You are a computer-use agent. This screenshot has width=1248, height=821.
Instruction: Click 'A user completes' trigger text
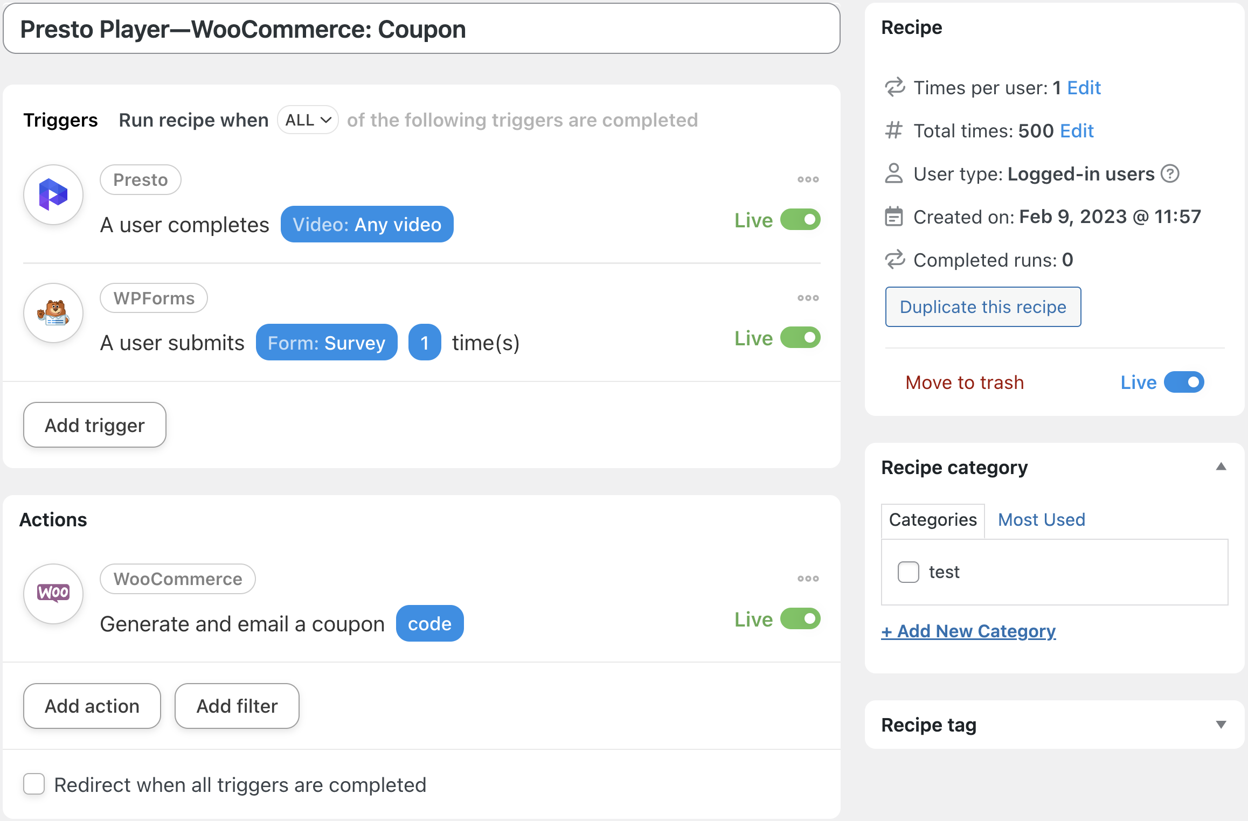tap(185, 225)
